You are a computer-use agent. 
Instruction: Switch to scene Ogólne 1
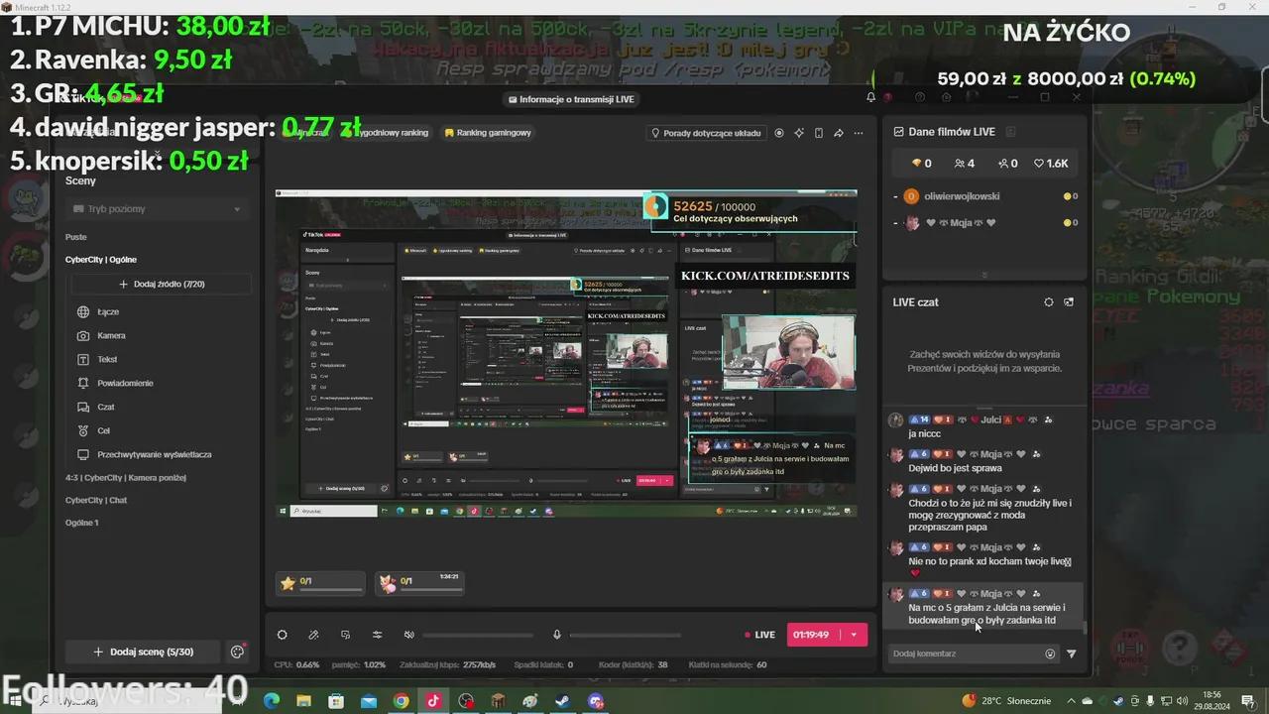pyautogui.click(x=82, y=523)
